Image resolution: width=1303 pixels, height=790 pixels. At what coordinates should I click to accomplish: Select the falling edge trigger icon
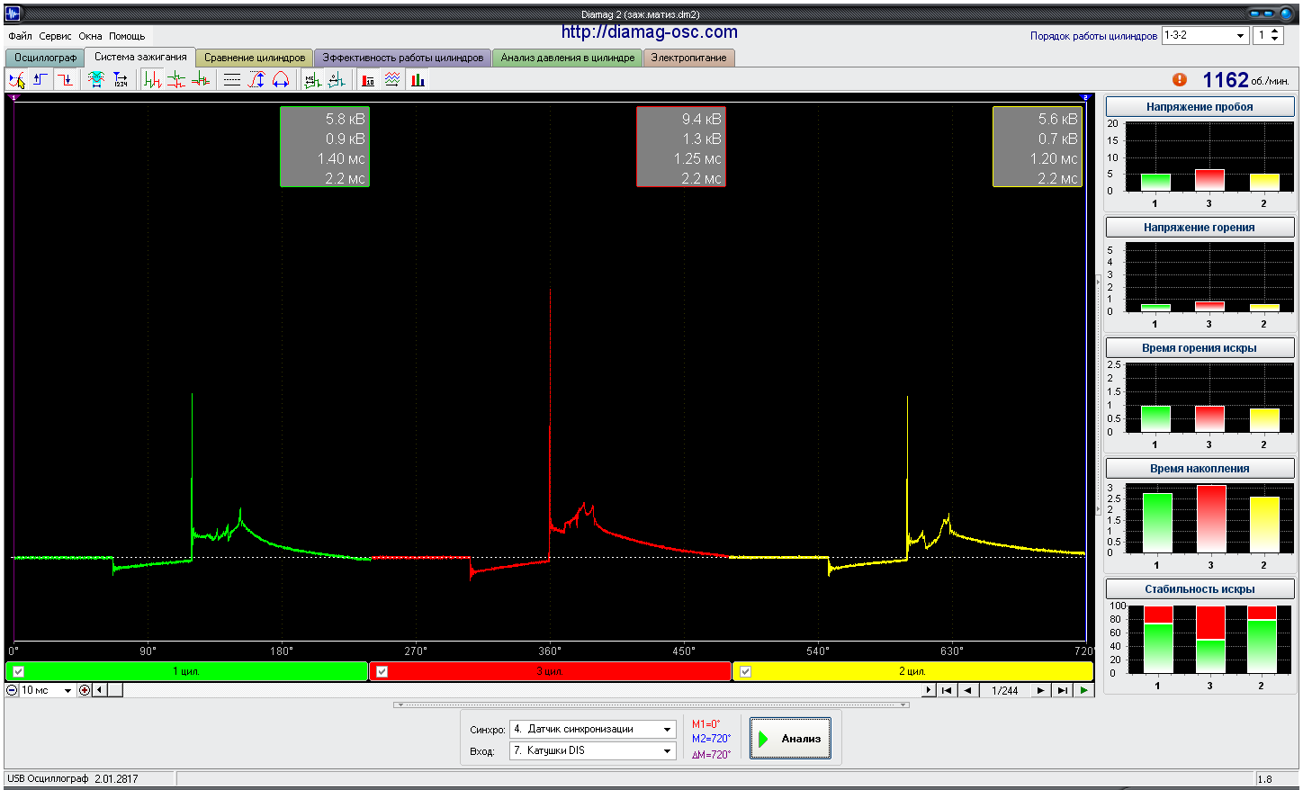(65, 80)
